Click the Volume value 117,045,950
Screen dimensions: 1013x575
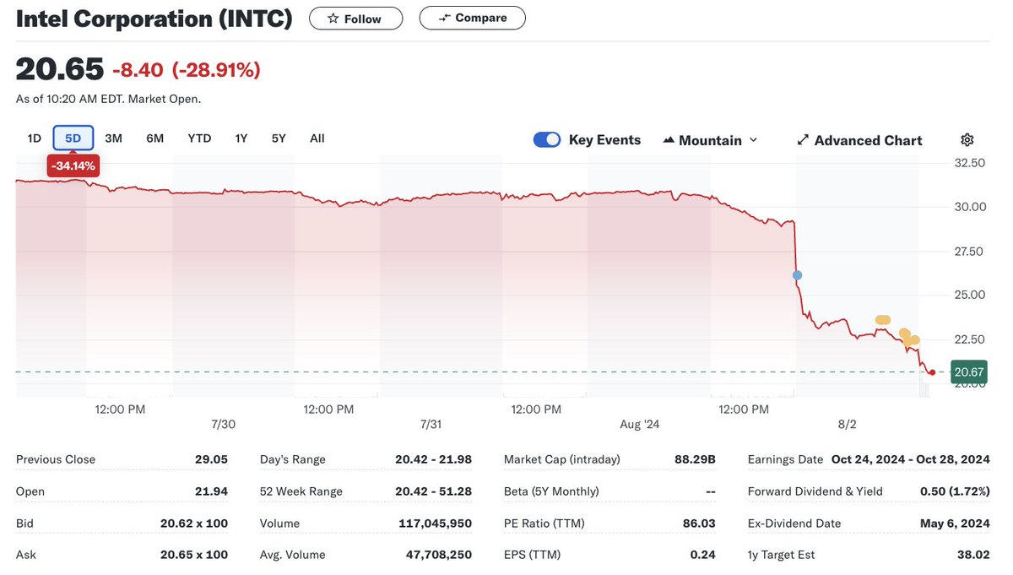coord(435,523)
